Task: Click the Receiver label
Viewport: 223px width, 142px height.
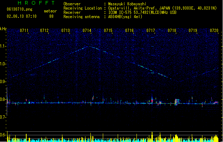Action: pos(72,12)
